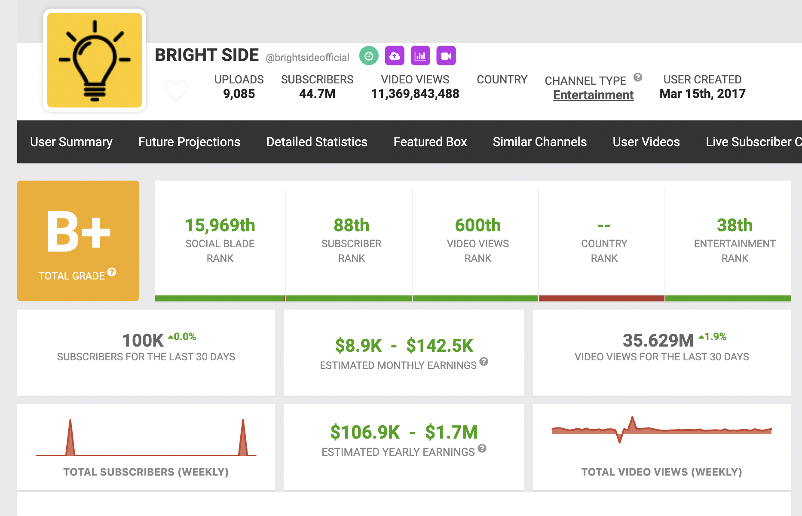Click the B+ total grade box
Viewport: 802px width, 516px height.
78,241
